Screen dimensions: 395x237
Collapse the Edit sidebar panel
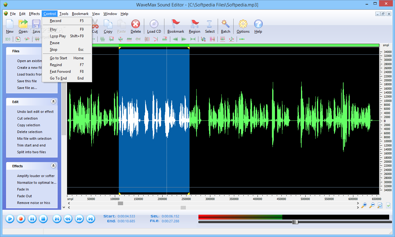point(53,102)
